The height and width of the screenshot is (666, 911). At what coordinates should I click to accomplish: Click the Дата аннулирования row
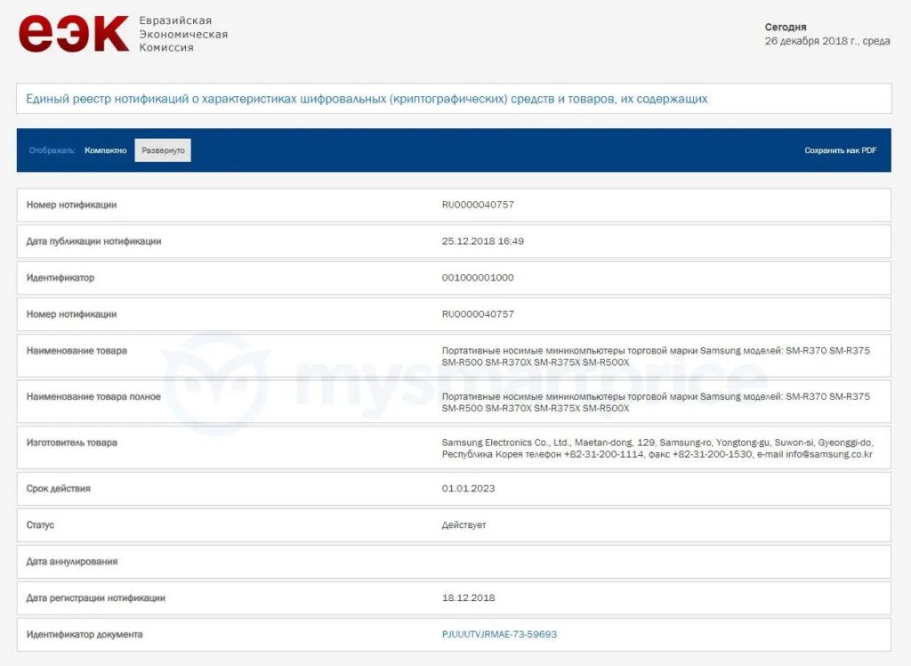click(x=454, y=562)
